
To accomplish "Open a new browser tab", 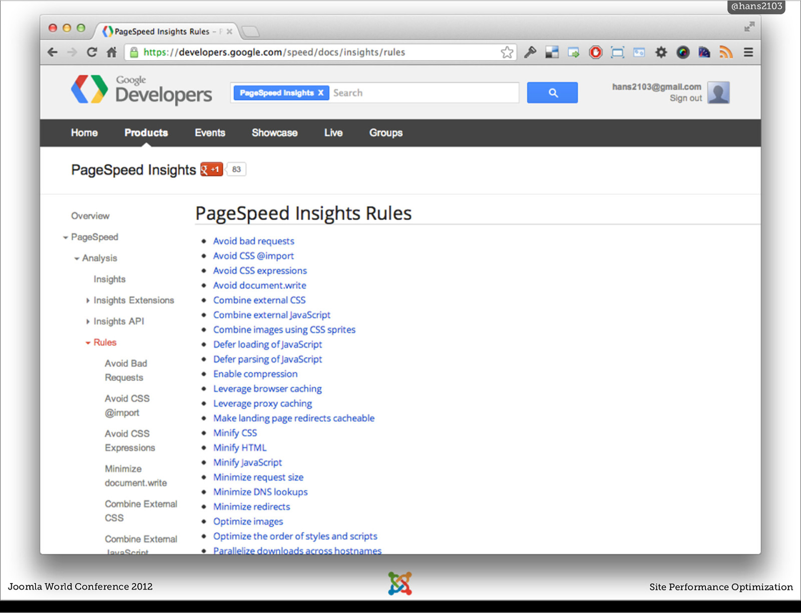I will 250,31.
